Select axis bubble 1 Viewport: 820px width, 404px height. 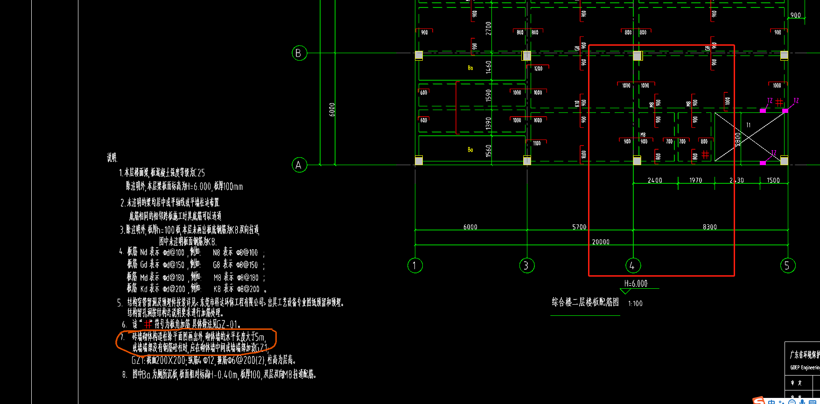(x=415, y=265)
